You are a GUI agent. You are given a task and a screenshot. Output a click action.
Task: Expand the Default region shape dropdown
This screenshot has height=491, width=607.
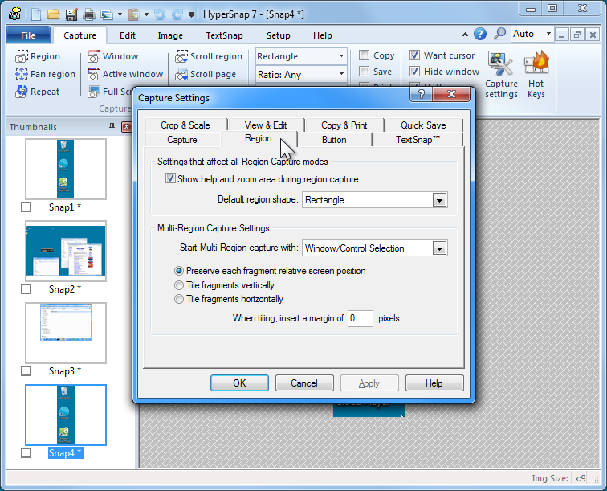(x=439, y=200)
